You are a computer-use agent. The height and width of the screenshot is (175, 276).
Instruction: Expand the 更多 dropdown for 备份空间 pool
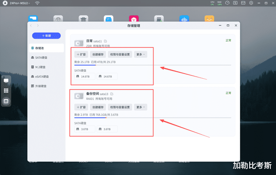point(141,107)
